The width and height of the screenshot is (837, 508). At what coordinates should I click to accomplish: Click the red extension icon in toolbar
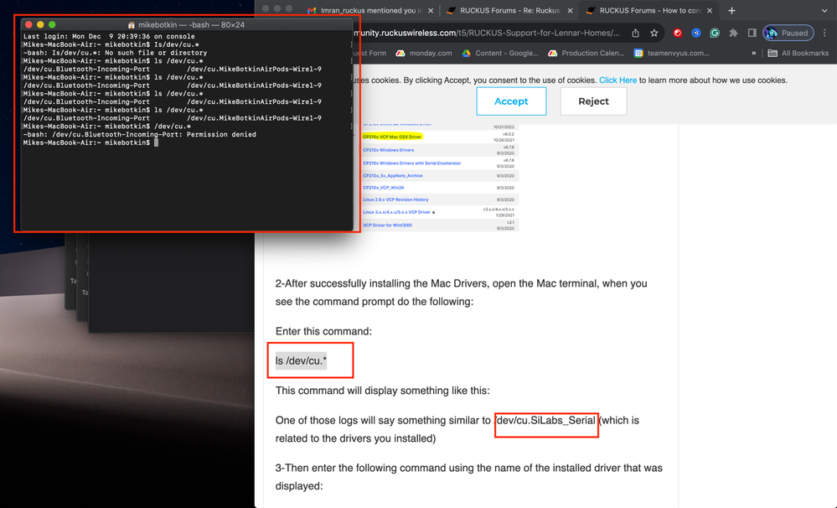tap(678, 34)
